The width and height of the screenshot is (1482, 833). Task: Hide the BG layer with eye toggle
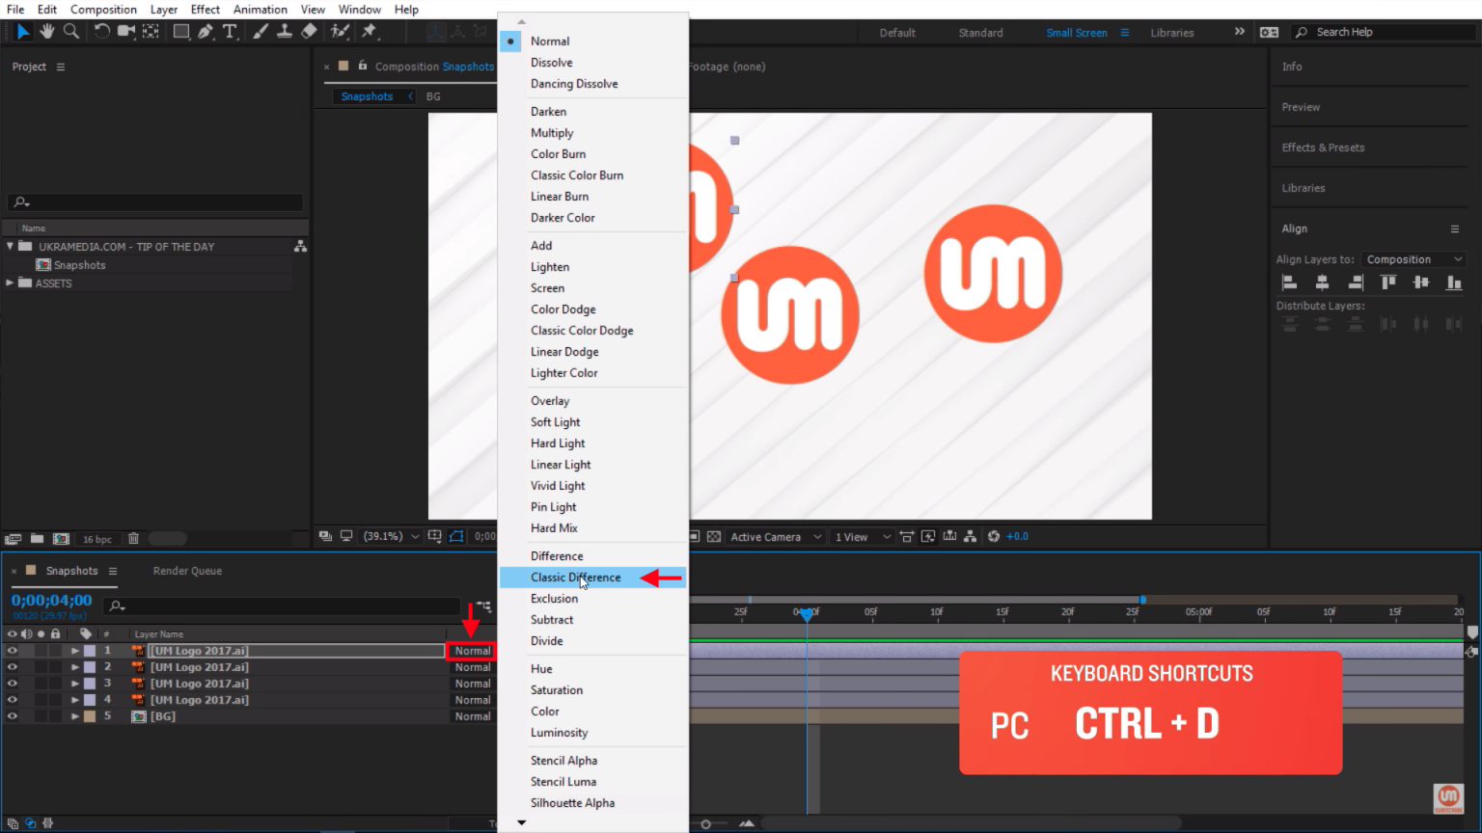click(13, 716)
